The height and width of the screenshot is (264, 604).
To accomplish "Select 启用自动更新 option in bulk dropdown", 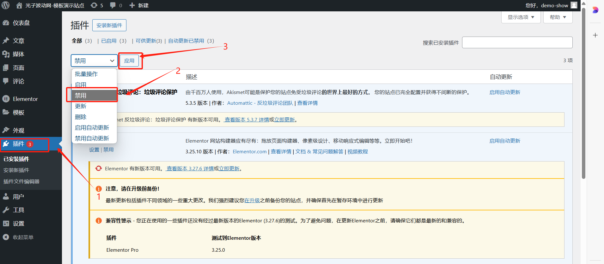I will pyautogui.click(x=94, y=127).
